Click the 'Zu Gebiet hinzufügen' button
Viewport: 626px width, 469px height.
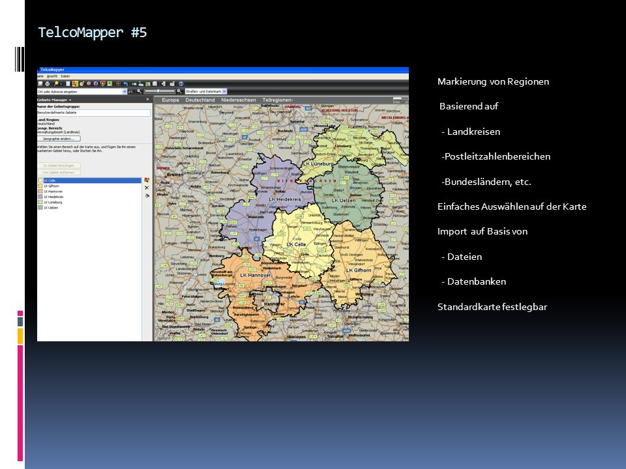click(x=59, y=165)
